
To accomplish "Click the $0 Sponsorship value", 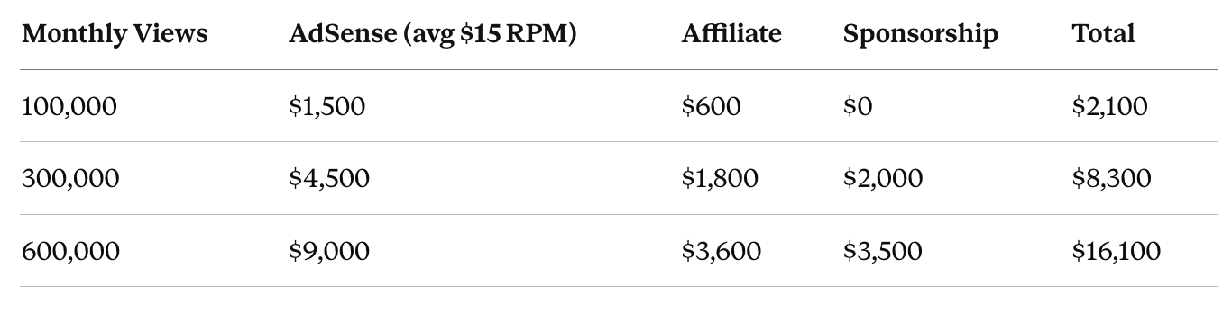I will pos(859,107).
